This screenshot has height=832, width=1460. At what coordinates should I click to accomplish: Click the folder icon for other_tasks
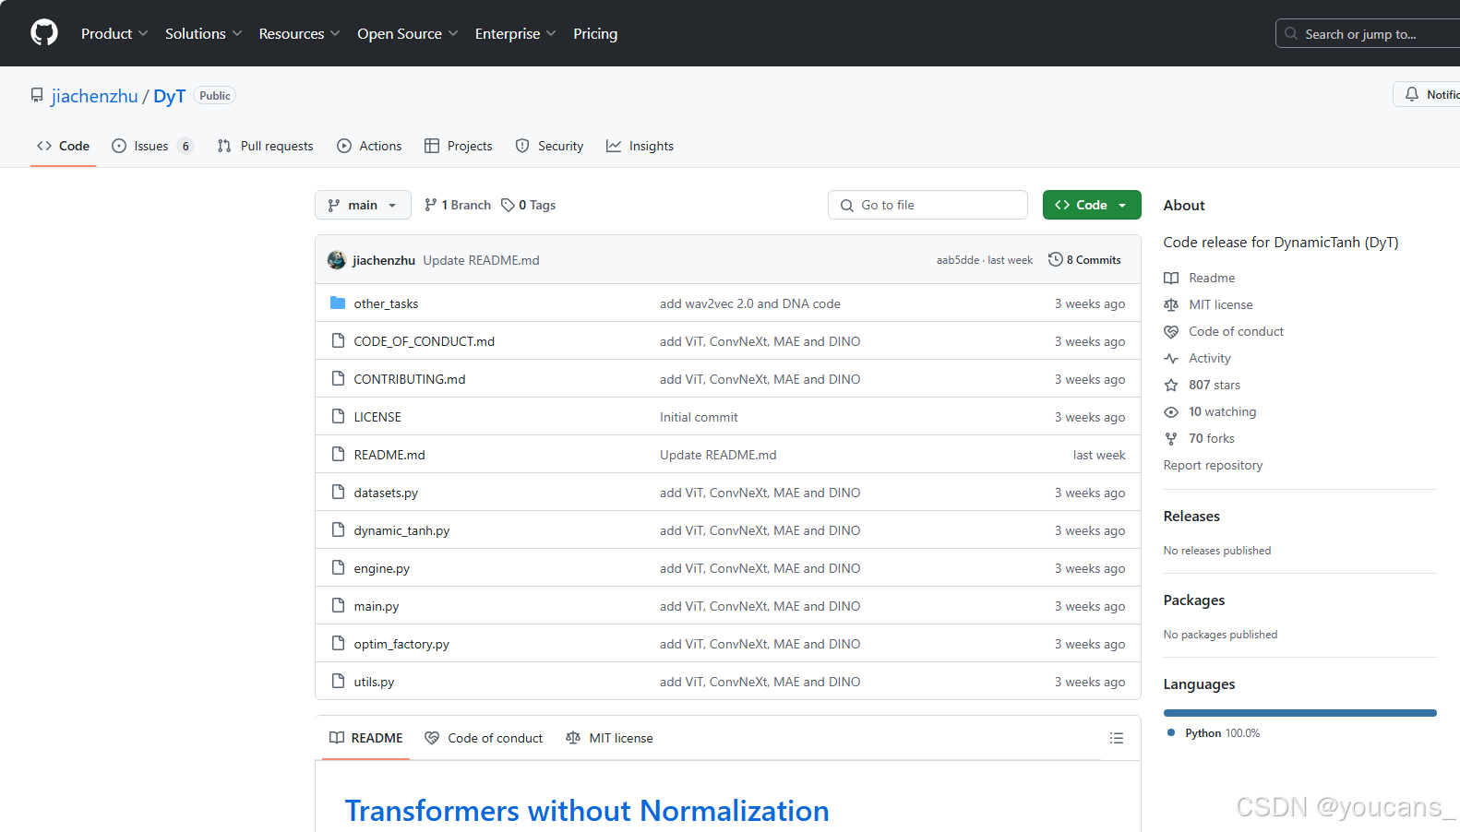tap(338, 303)
